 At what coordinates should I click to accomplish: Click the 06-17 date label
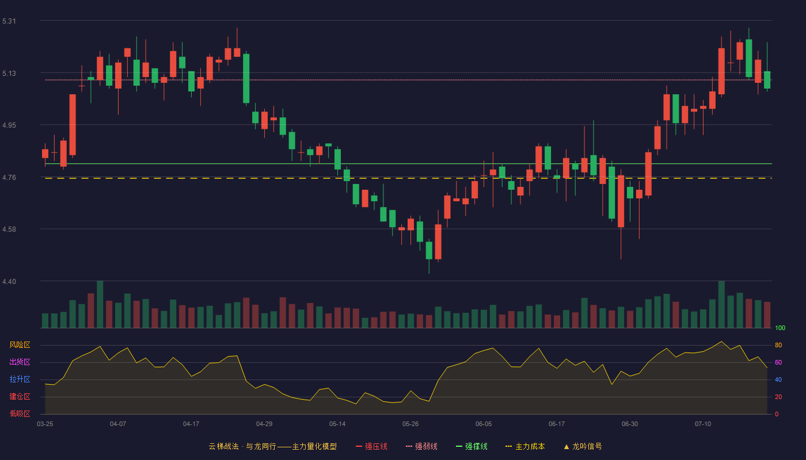(x=557, y=424)
